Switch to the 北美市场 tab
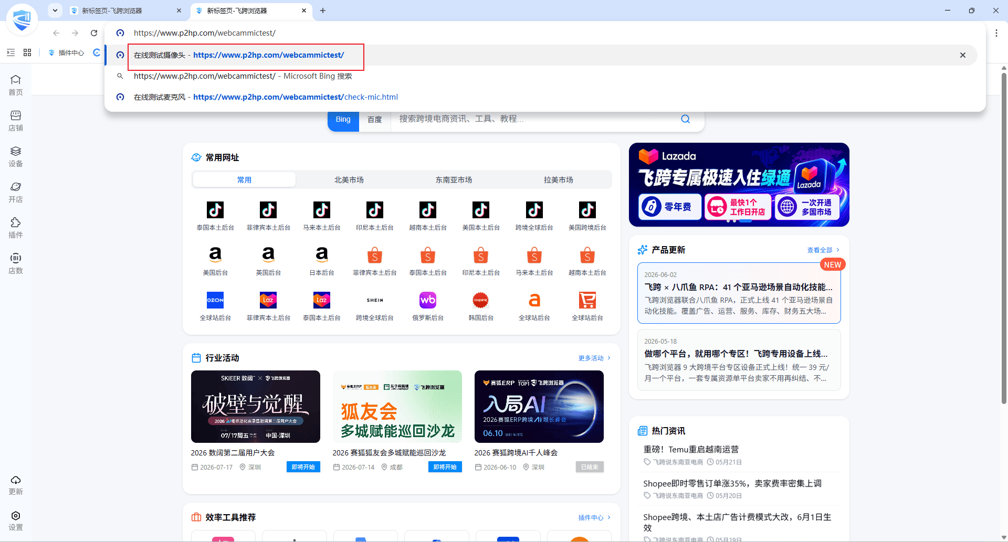Screen dimensions: 1008x542 (x=349, y=180)
